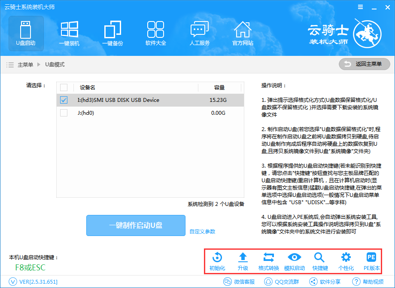Open the 自定义参数 link
This screenshot has height=288, width=395.
203,232
